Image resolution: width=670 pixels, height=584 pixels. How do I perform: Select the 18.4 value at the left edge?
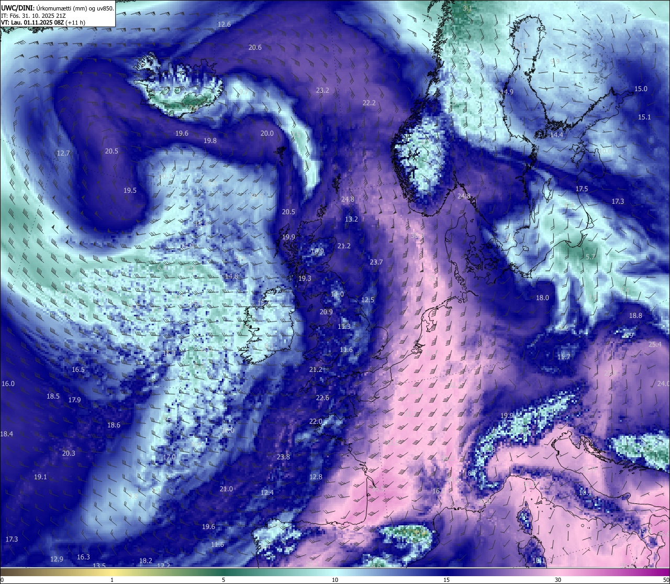point(6,434)
